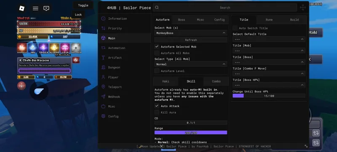
Task: Click the Information sidebar icon
Action: [103, 19]
